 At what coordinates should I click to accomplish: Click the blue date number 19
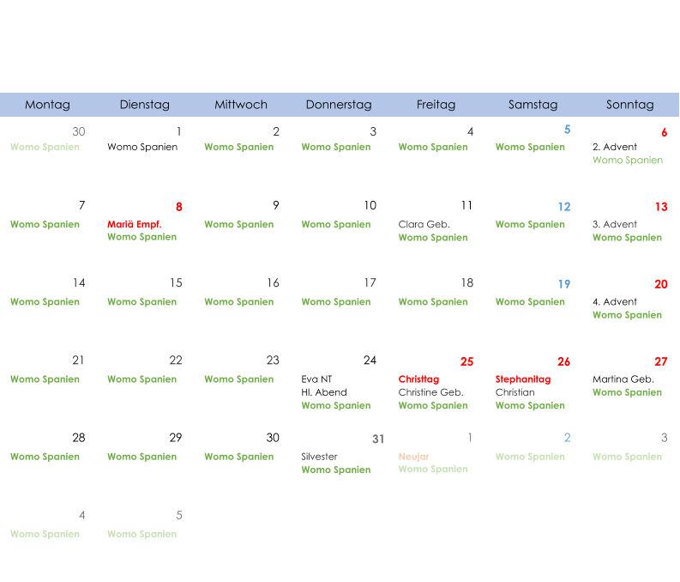tap(563, 284)
